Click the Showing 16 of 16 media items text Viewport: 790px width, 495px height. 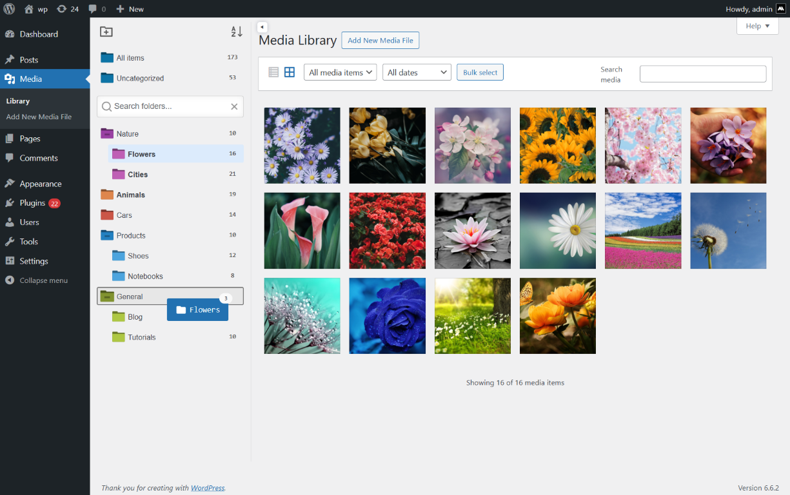pos(515,383)
